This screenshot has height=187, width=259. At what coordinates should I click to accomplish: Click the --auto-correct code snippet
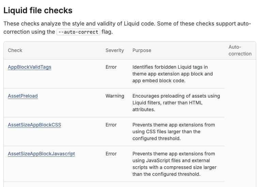point(78,32)
